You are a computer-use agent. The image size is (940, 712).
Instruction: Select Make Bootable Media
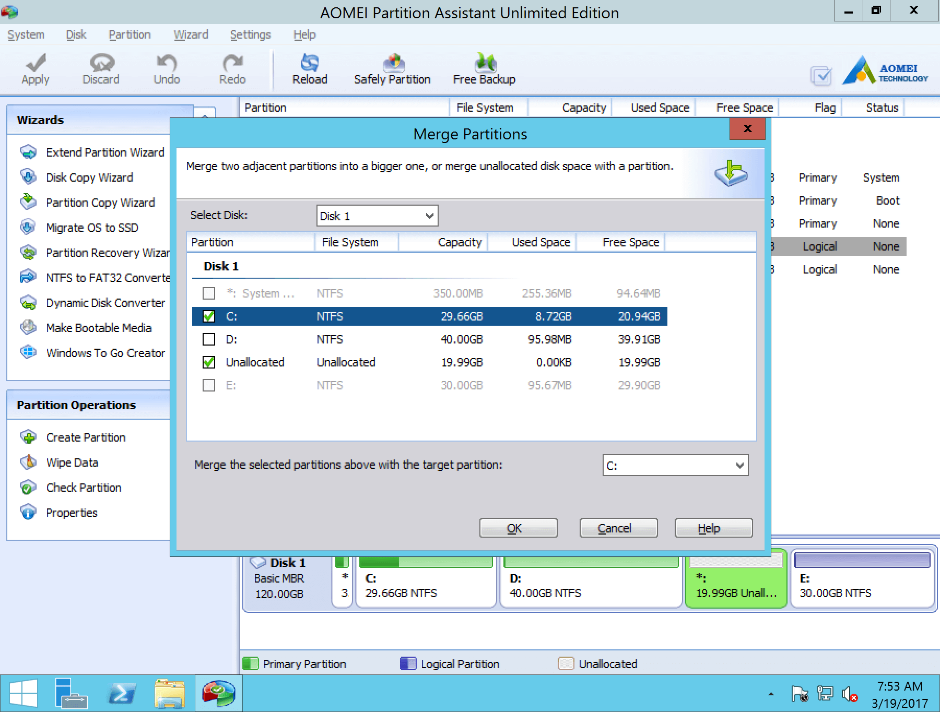coord(86,328)
